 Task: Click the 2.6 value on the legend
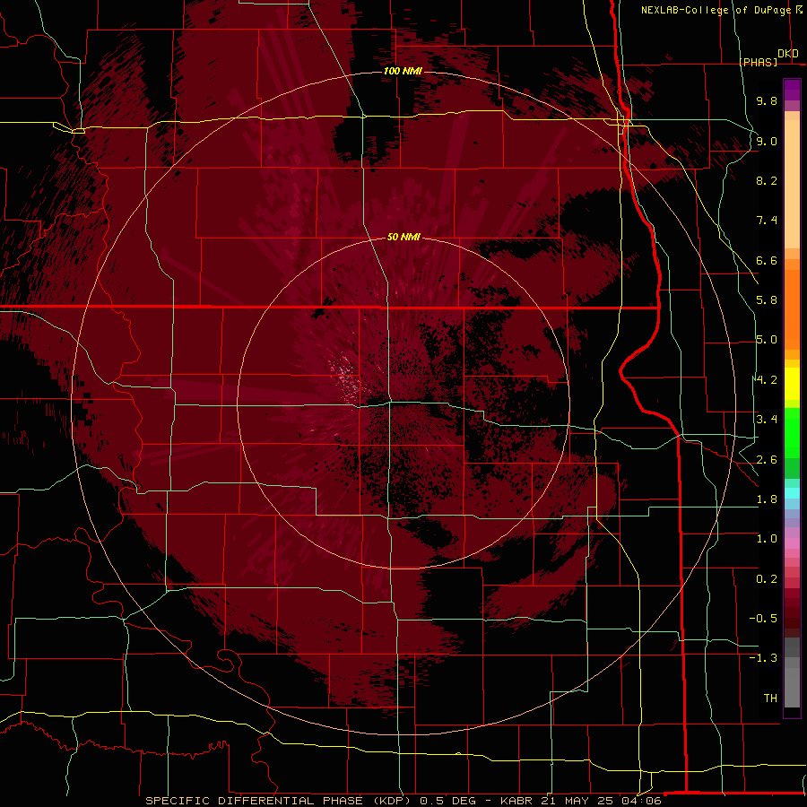click(767, 460)
